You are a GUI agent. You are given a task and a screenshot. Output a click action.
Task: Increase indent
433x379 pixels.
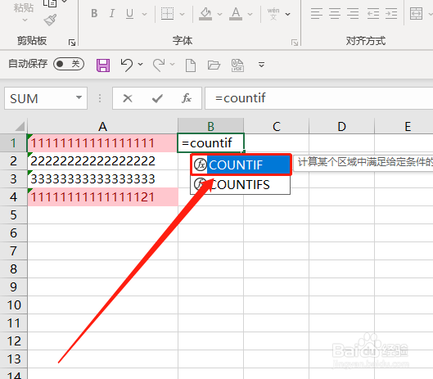tap(391, 13)
